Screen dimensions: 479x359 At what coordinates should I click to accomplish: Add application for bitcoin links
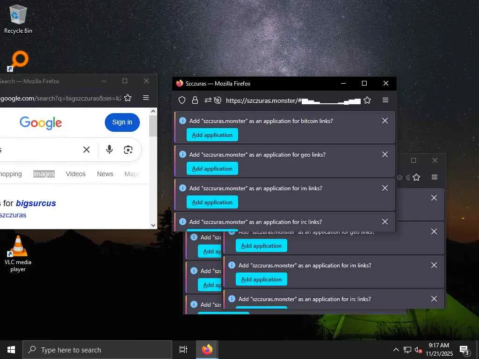pos(212,135)
